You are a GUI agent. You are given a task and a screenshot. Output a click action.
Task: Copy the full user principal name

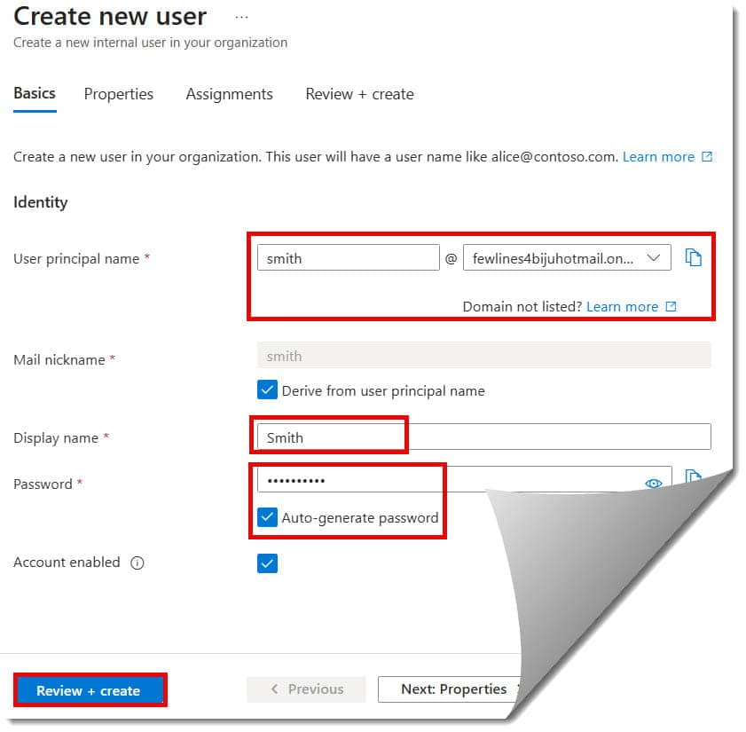point(694,256)
